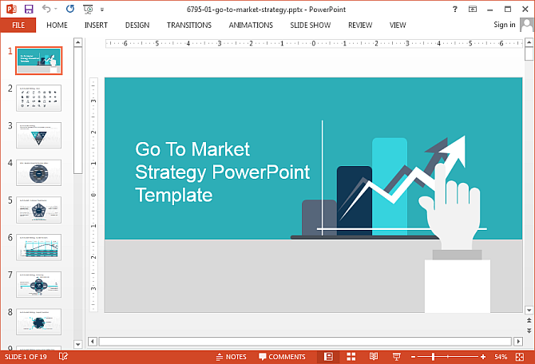Switch to the HOME tab
This screenshot has height=364, width=535.
click(x=57, y=26)
